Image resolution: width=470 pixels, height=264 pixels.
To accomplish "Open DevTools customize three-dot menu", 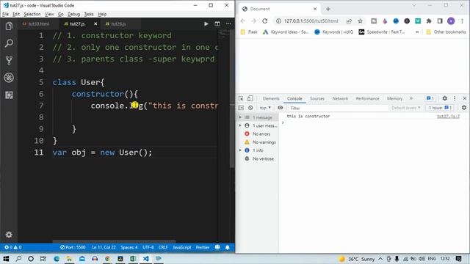I will click(455, 98).
